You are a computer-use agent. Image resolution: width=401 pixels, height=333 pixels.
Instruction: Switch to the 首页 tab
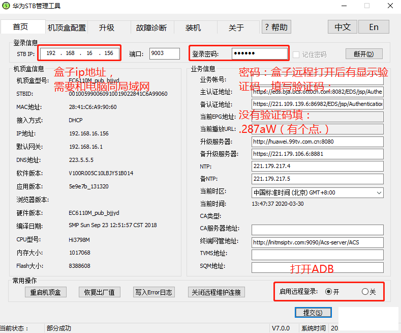point(23,26)
